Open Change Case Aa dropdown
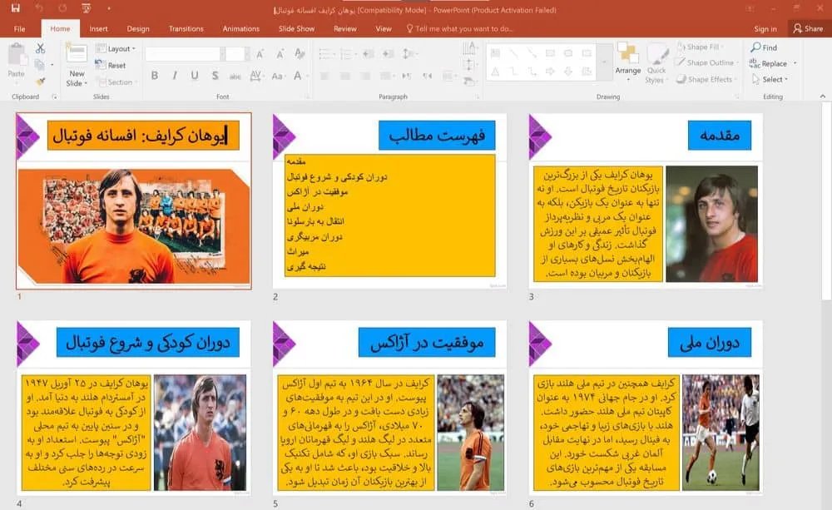This screenshot has height=510, width=832. pyautogui.click(x=278, y=76)
